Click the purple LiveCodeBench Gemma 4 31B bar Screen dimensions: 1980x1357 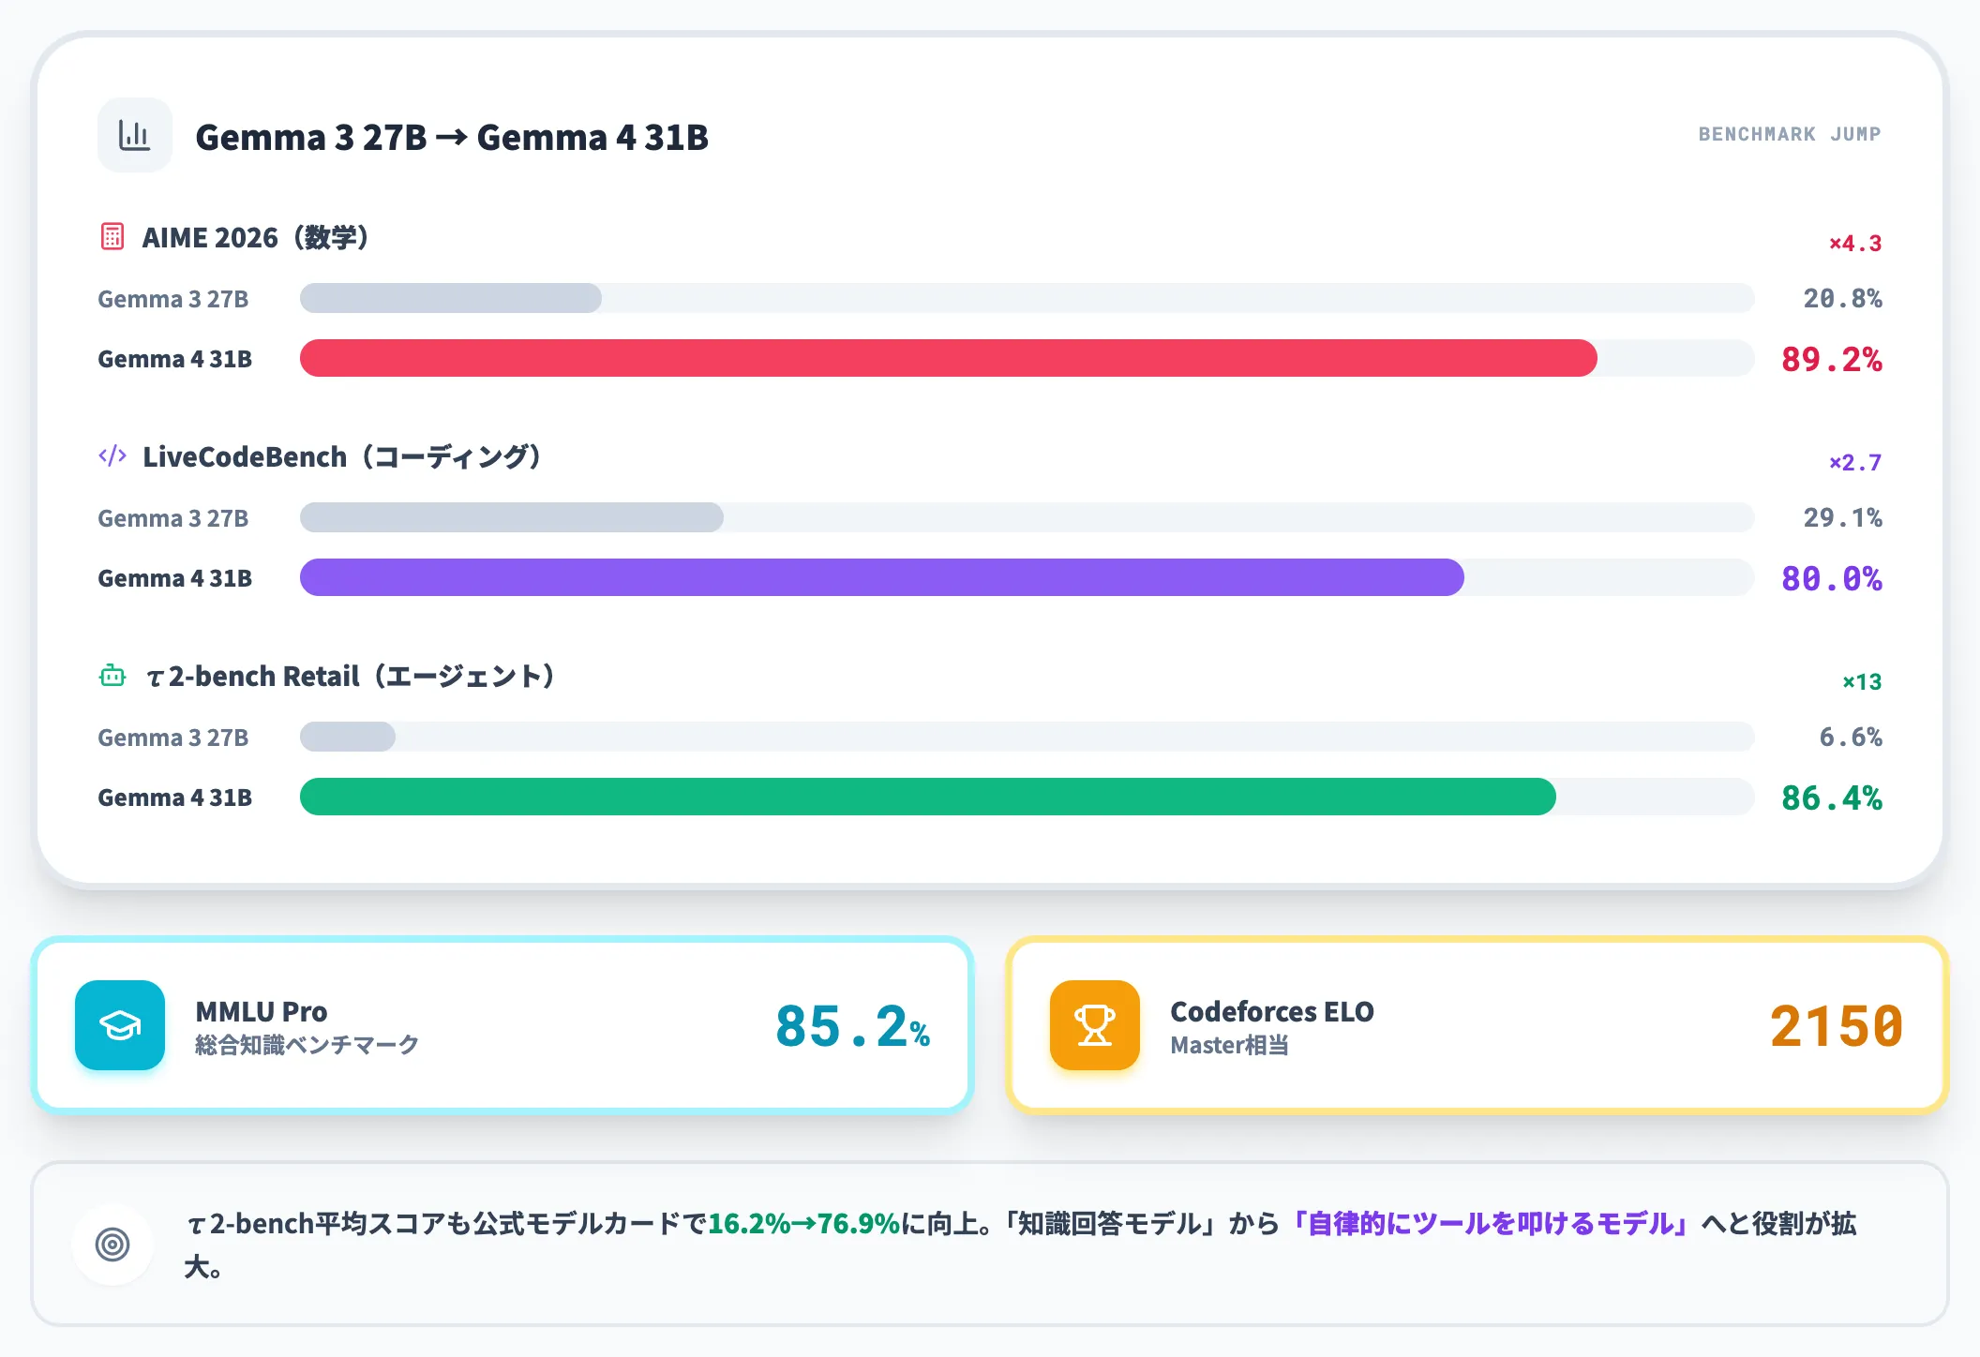[x=881, y=577]
